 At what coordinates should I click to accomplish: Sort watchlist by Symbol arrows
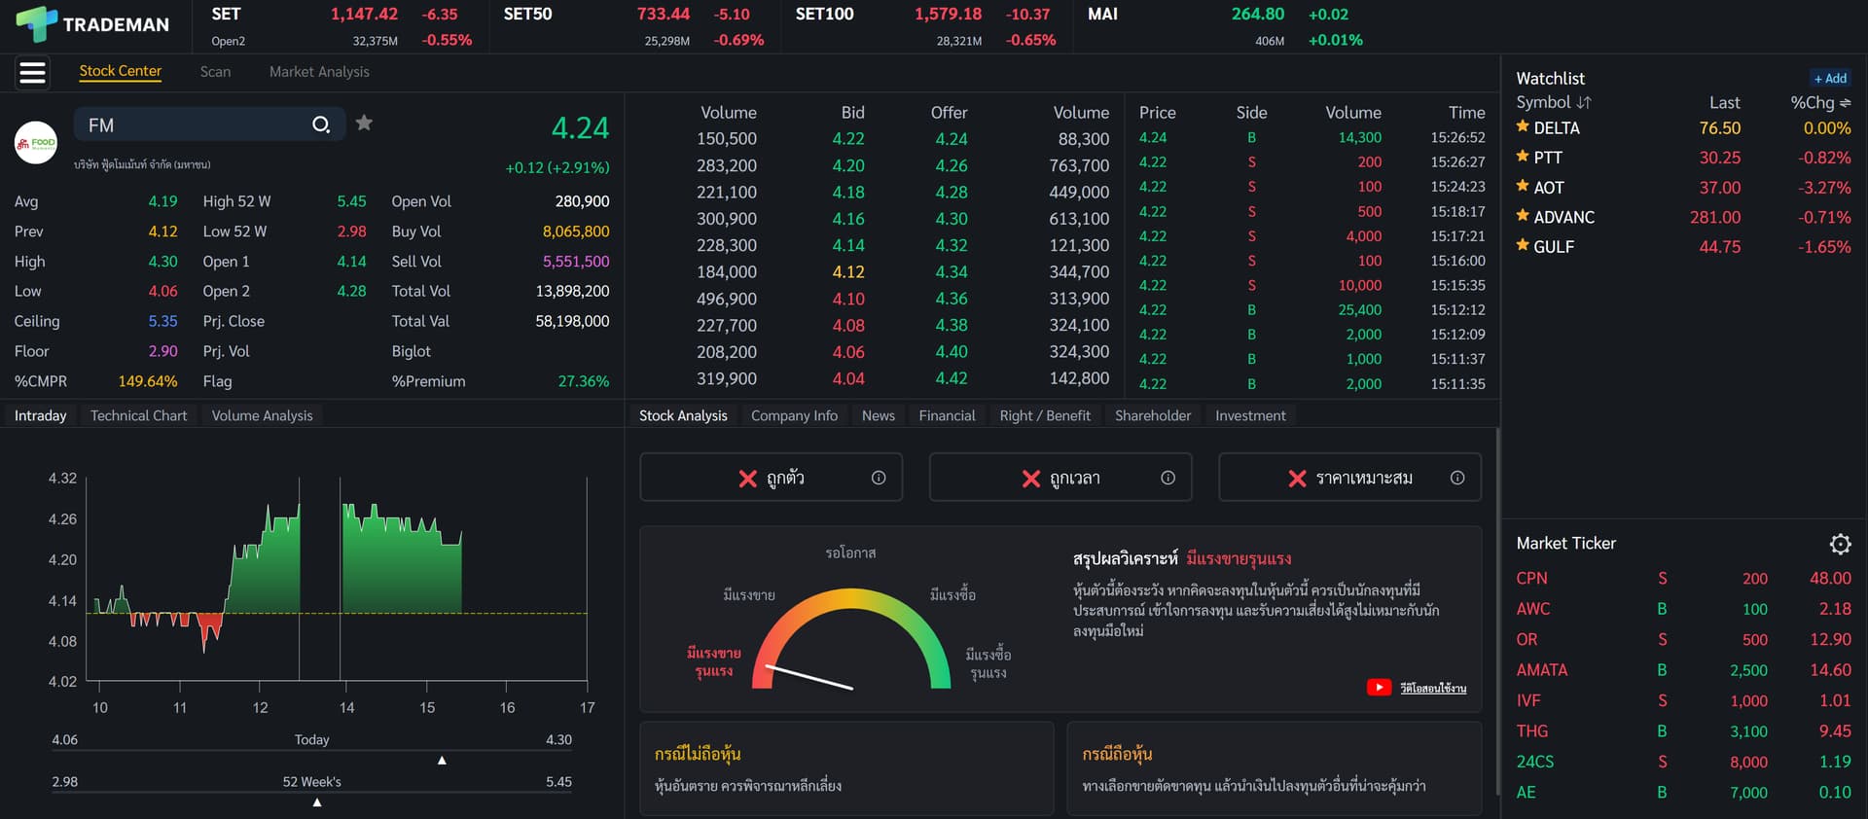tap(1584, 102)
